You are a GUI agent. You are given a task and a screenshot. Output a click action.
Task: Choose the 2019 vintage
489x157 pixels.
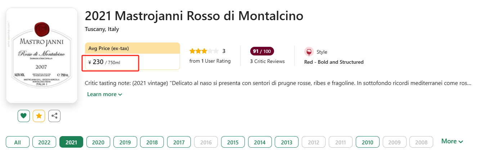click(x=125, y=142)
